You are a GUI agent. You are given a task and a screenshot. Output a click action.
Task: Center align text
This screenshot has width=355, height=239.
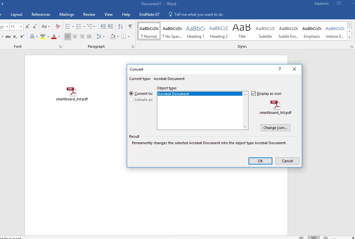coord(75,36)
